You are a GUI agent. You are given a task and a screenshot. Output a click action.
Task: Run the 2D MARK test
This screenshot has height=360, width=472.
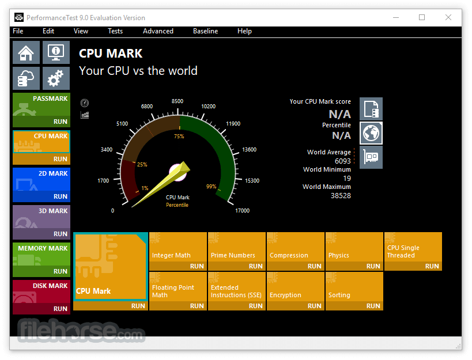point(41,196)
